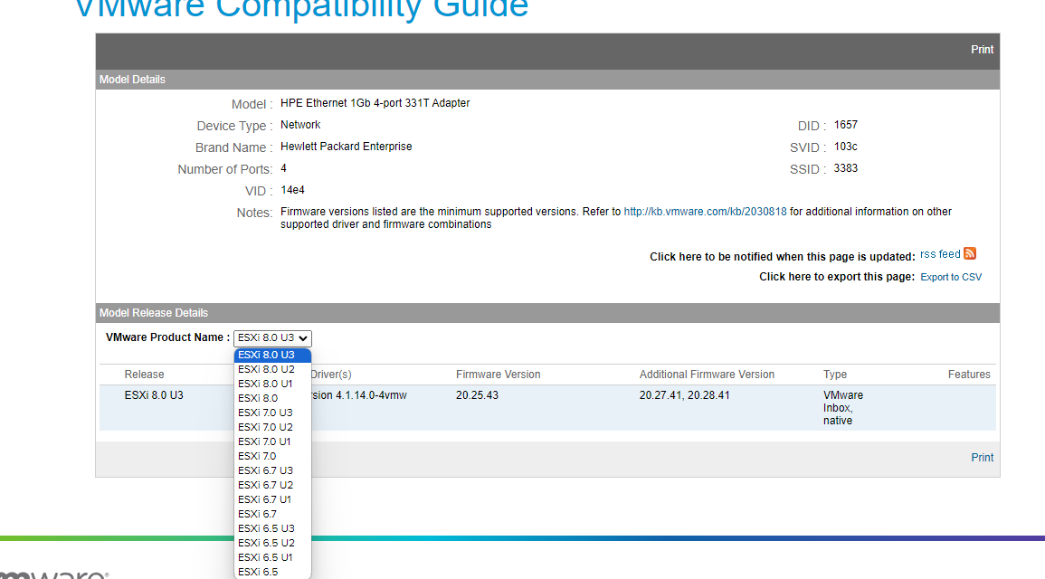Click Device Type value Network
The width and height of the screenshot is (1045, 579).
point(300,125)
